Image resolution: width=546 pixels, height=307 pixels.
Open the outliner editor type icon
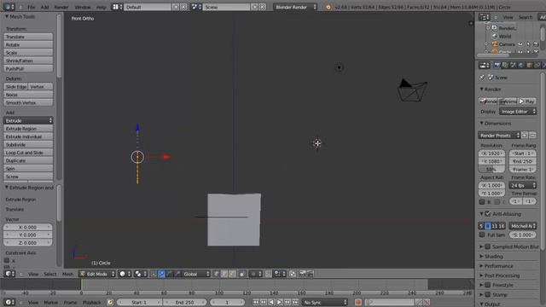tap(484, 17)
